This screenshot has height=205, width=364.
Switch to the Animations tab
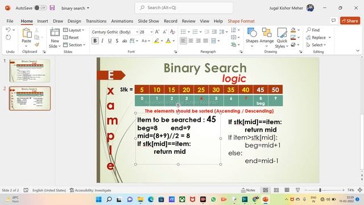(122, 21)
